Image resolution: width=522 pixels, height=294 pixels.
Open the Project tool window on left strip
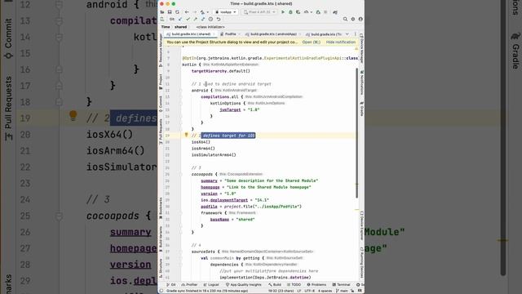click(161, 82)
